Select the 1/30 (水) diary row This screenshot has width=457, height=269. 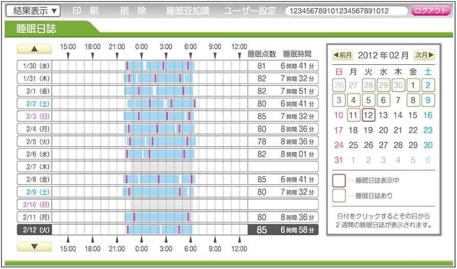pos(168,66)
